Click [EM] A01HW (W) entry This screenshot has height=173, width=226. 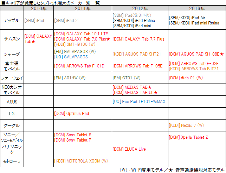pos(70,78)
